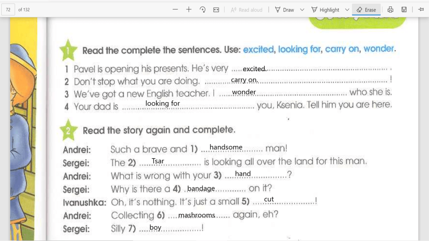The height and width of the screenshot is (241, 429).
Task: Select the Draw pen tool
Action: [284, 10]
